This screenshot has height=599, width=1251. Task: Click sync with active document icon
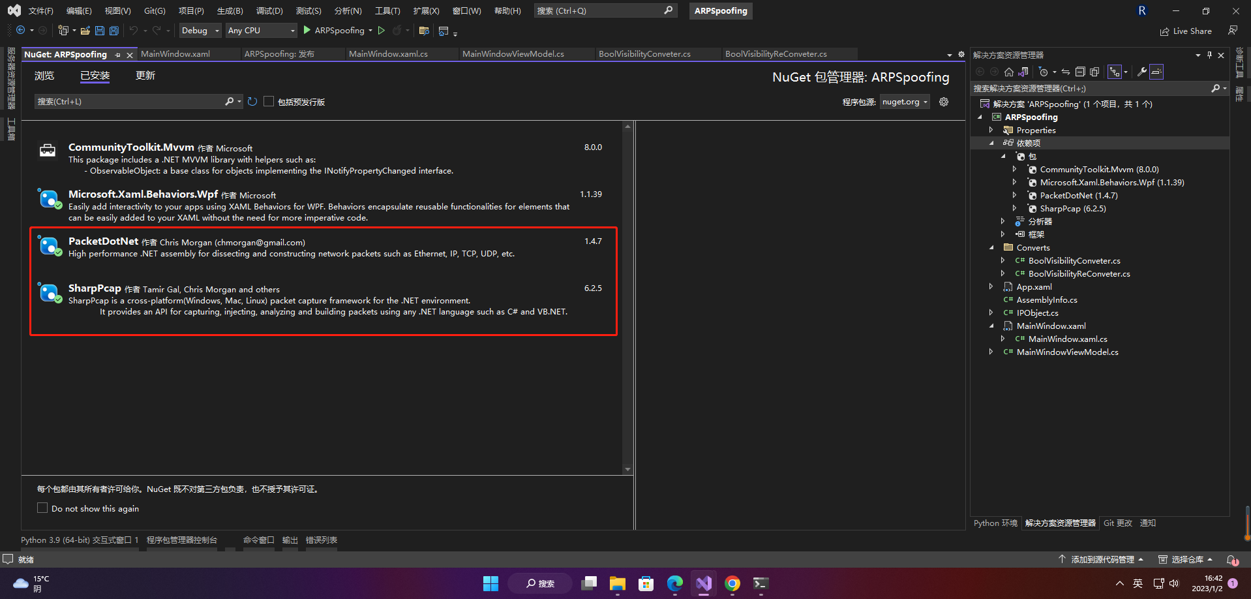[x=1066, y=72]
